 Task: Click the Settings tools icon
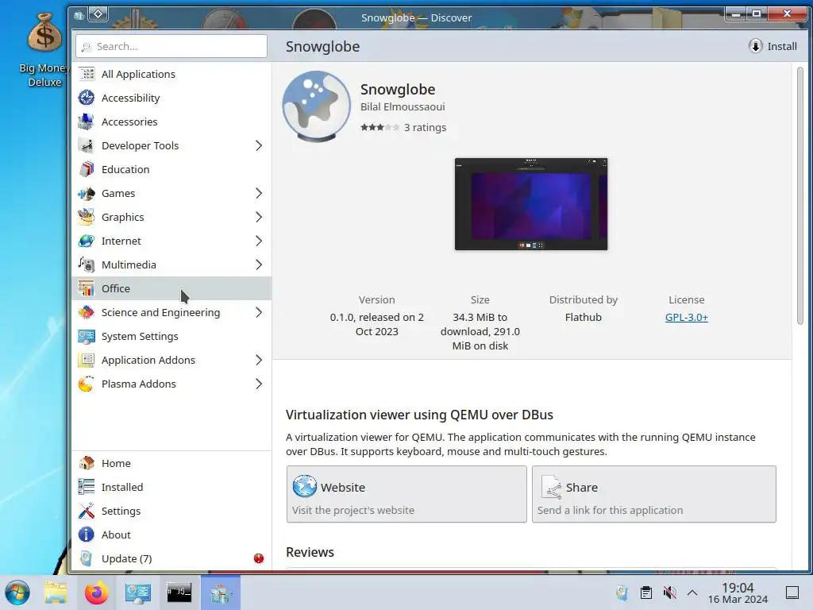pyautogui.click(x=87, y=511)
